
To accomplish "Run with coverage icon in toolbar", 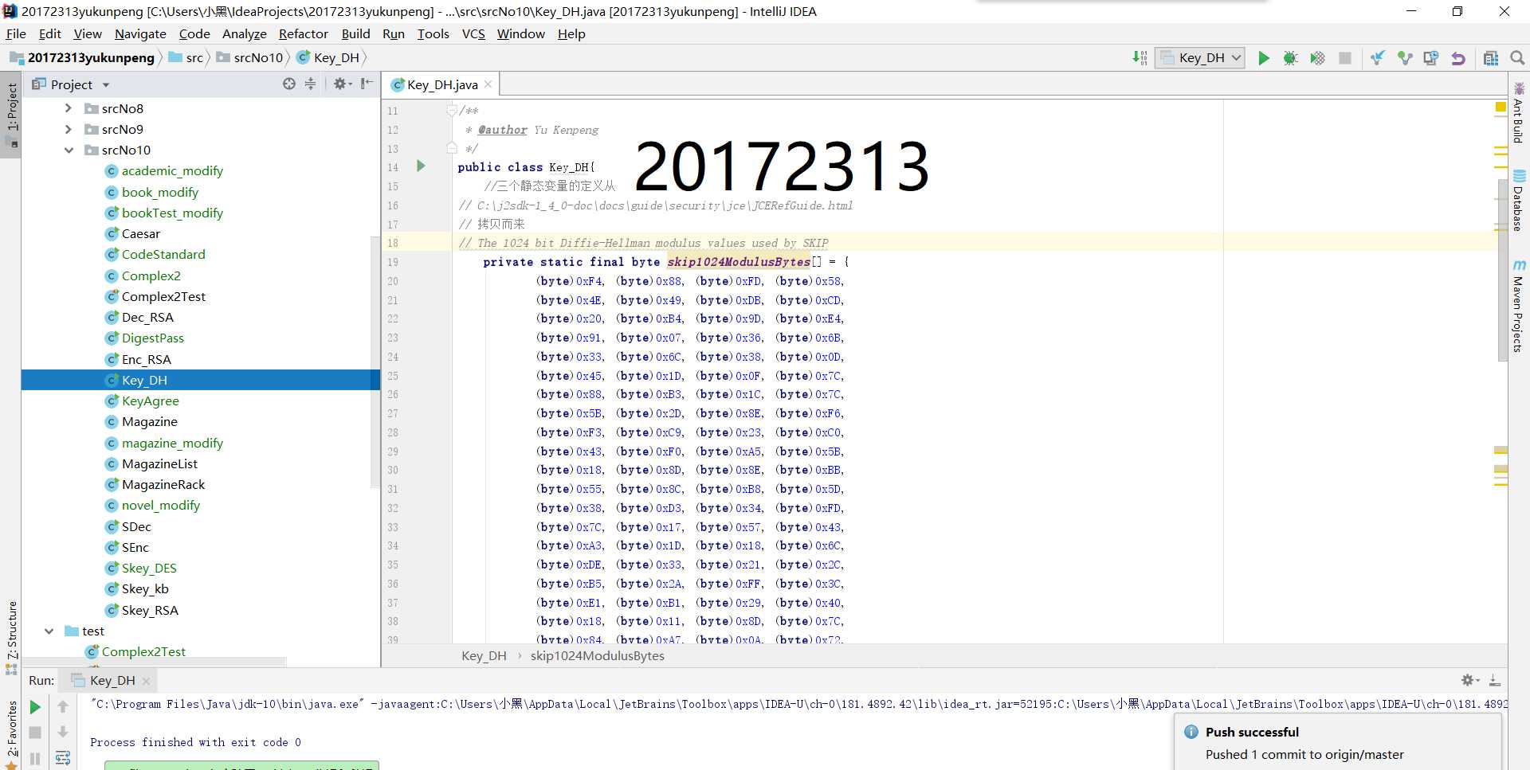I will pos(1317,58).
